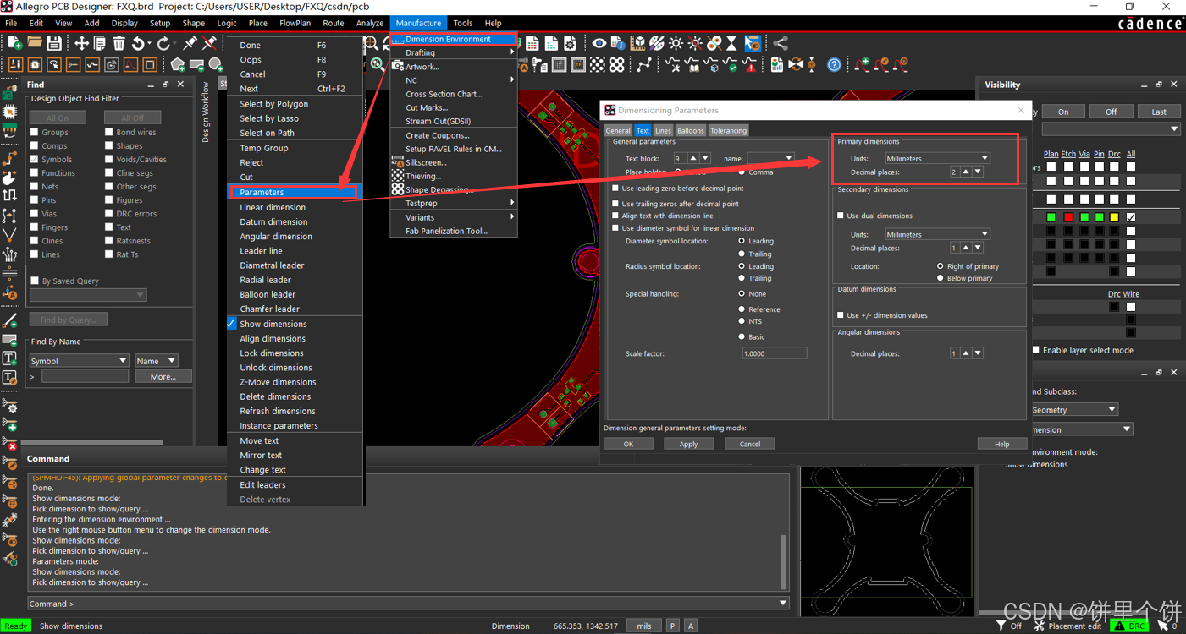
Task: Click the Open folder toolbar icon
Action: pyautogui.click(x=34, y=43)
